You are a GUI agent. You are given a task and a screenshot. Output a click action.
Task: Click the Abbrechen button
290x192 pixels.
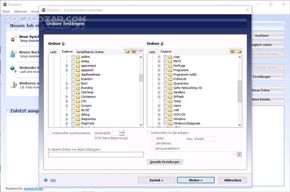pos(233,180)
